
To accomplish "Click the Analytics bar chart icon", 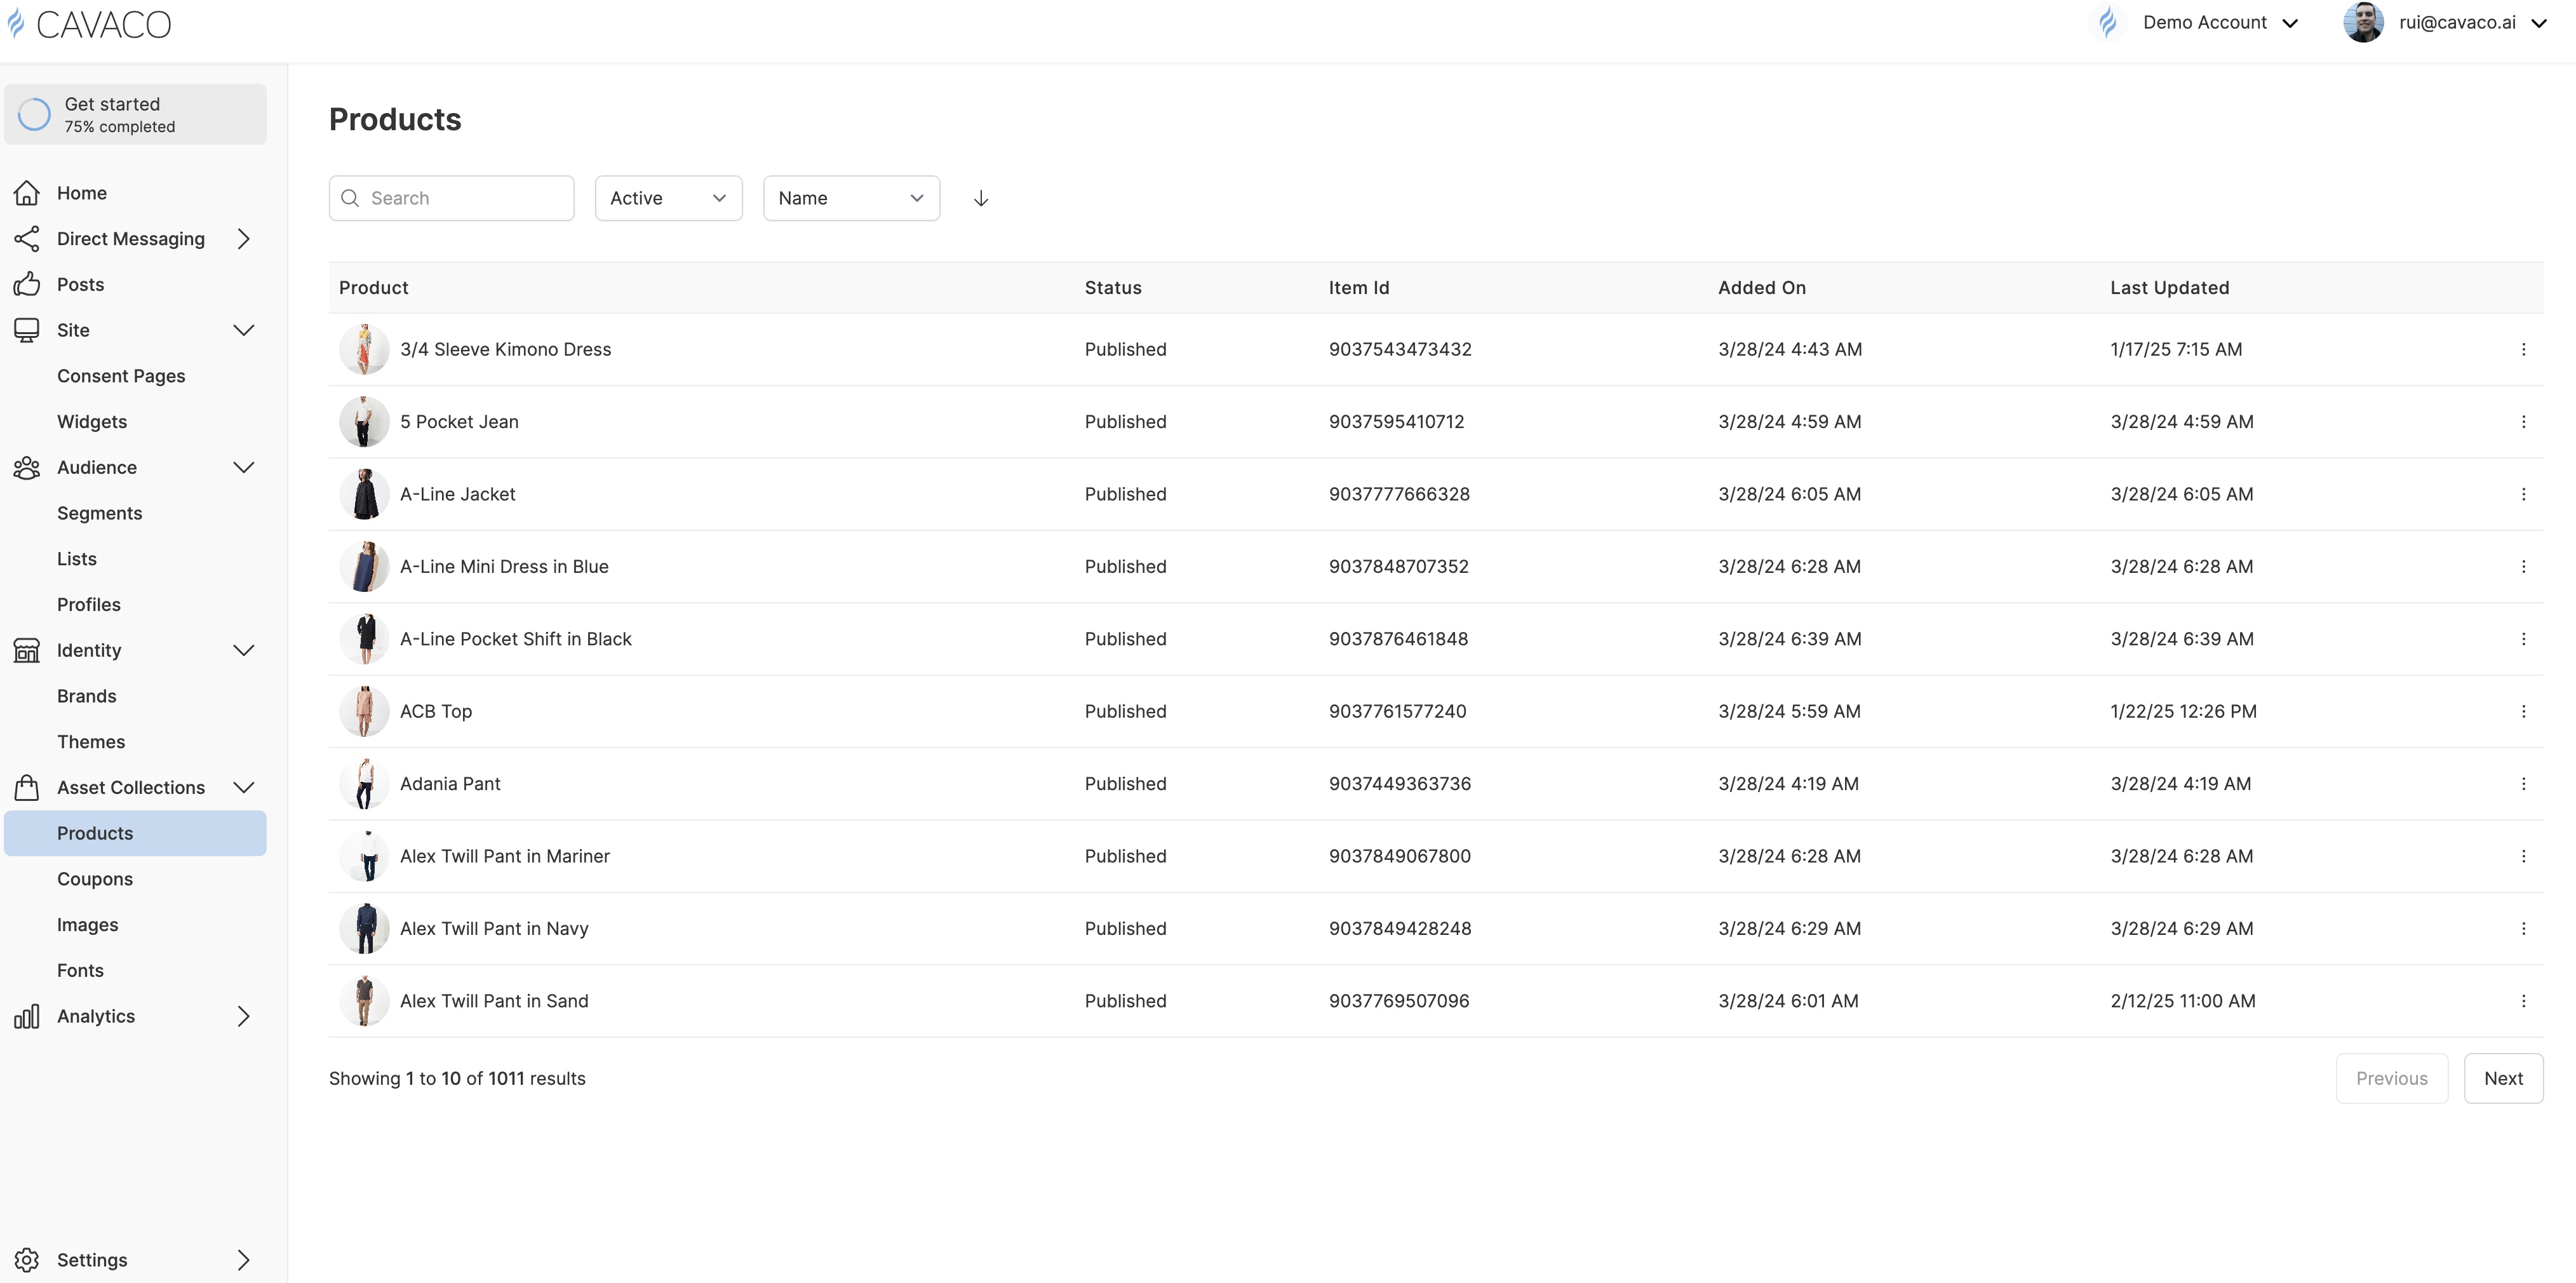I will pyautogui.click(x=27, y=1016).
